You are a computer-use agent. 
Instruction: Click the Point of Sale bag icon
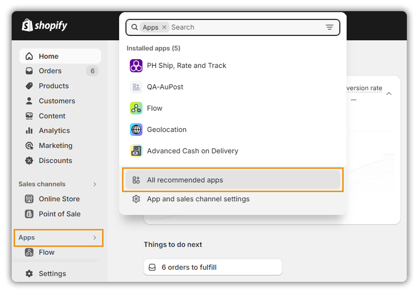(x=29, y=214)
